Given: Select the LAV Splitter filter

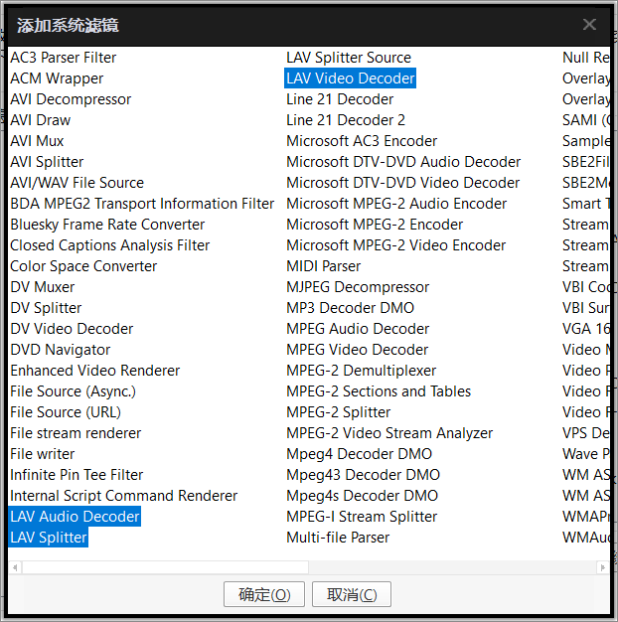Looking at the screenshot, I should point(49,538).
